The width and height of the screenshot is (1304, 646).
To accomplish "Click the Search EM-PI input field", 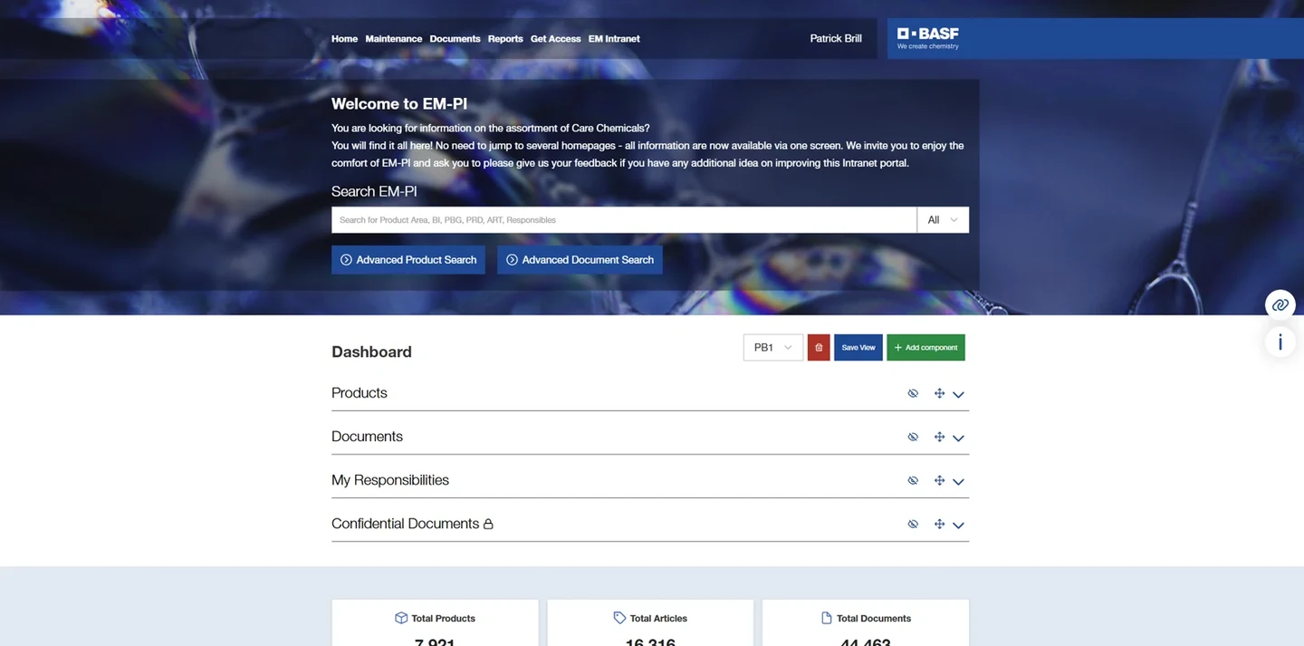I will [624, 220].
